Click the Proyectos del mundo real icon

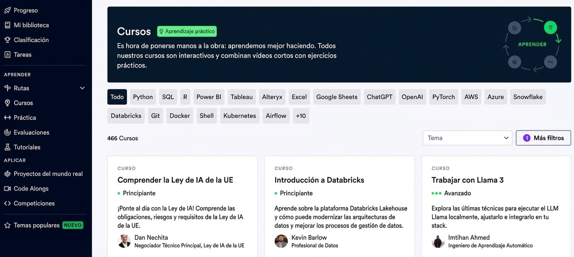click(x=7, y=174)
